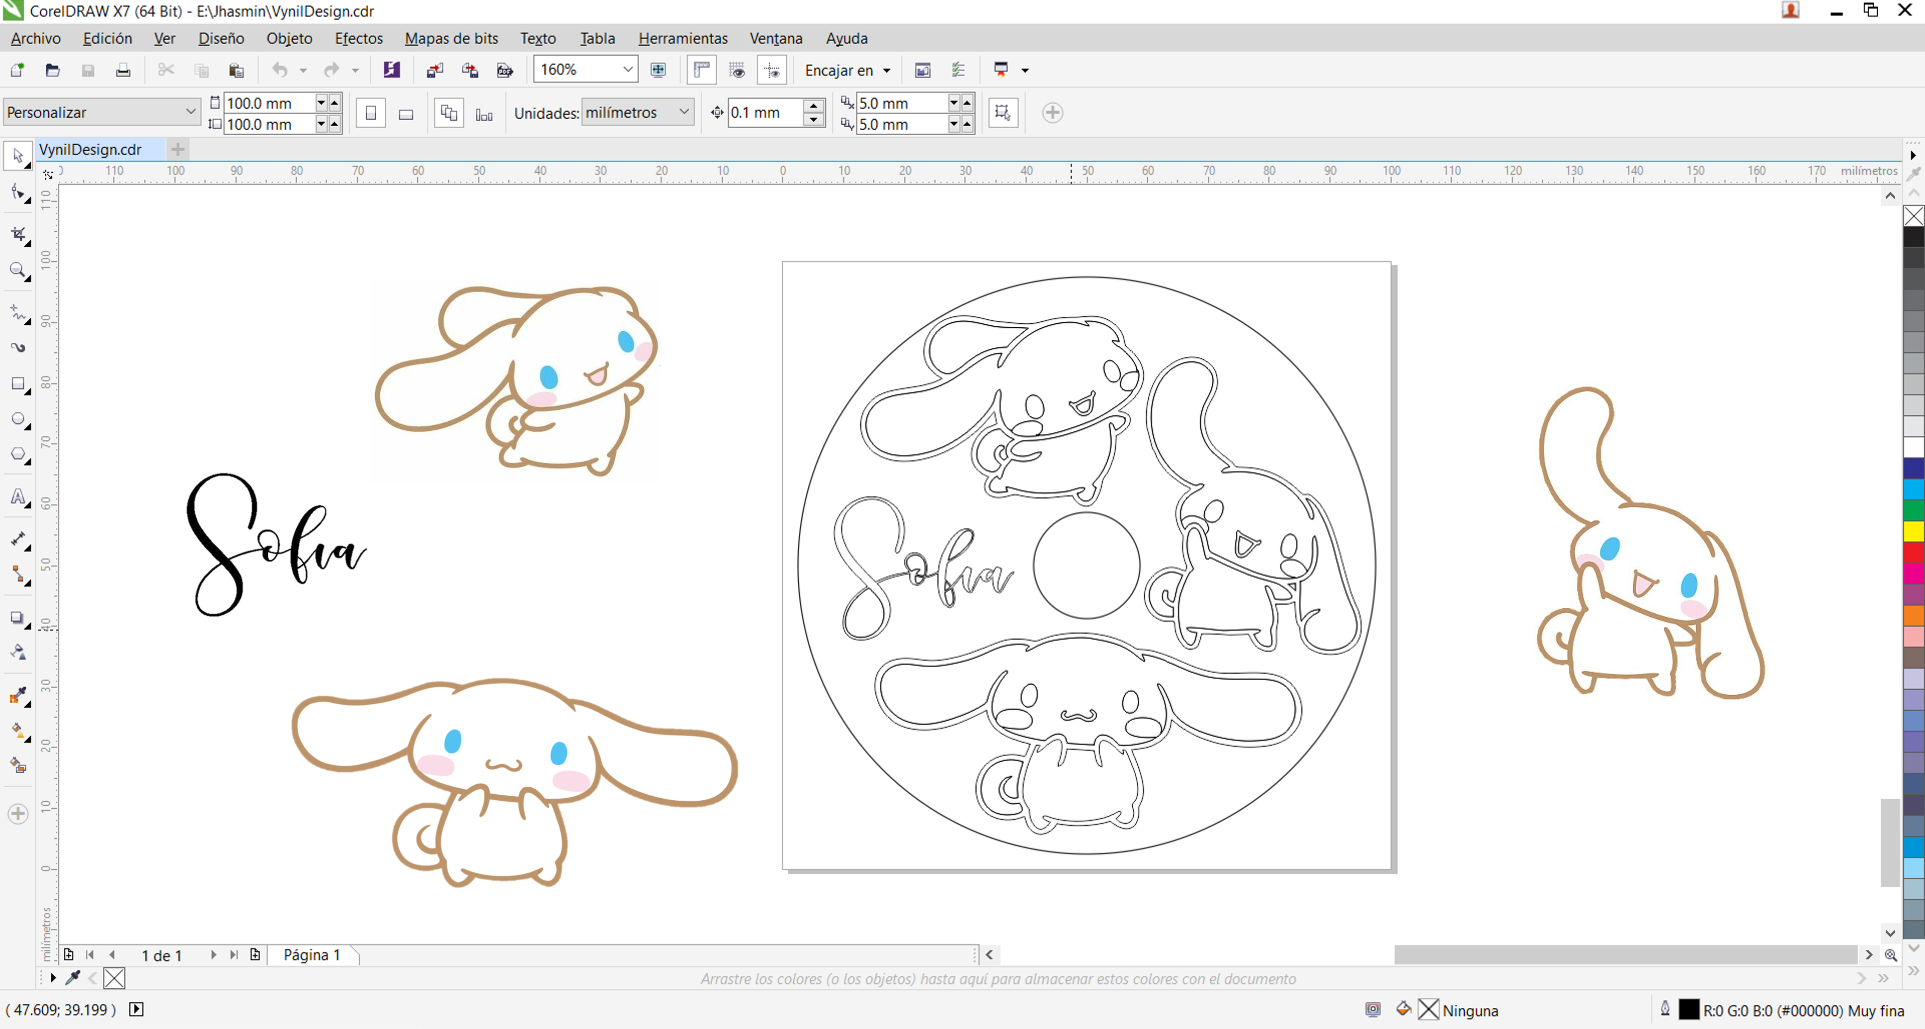
Task: Click the Print icon in toolbar
Action: [x=123, y=70]
